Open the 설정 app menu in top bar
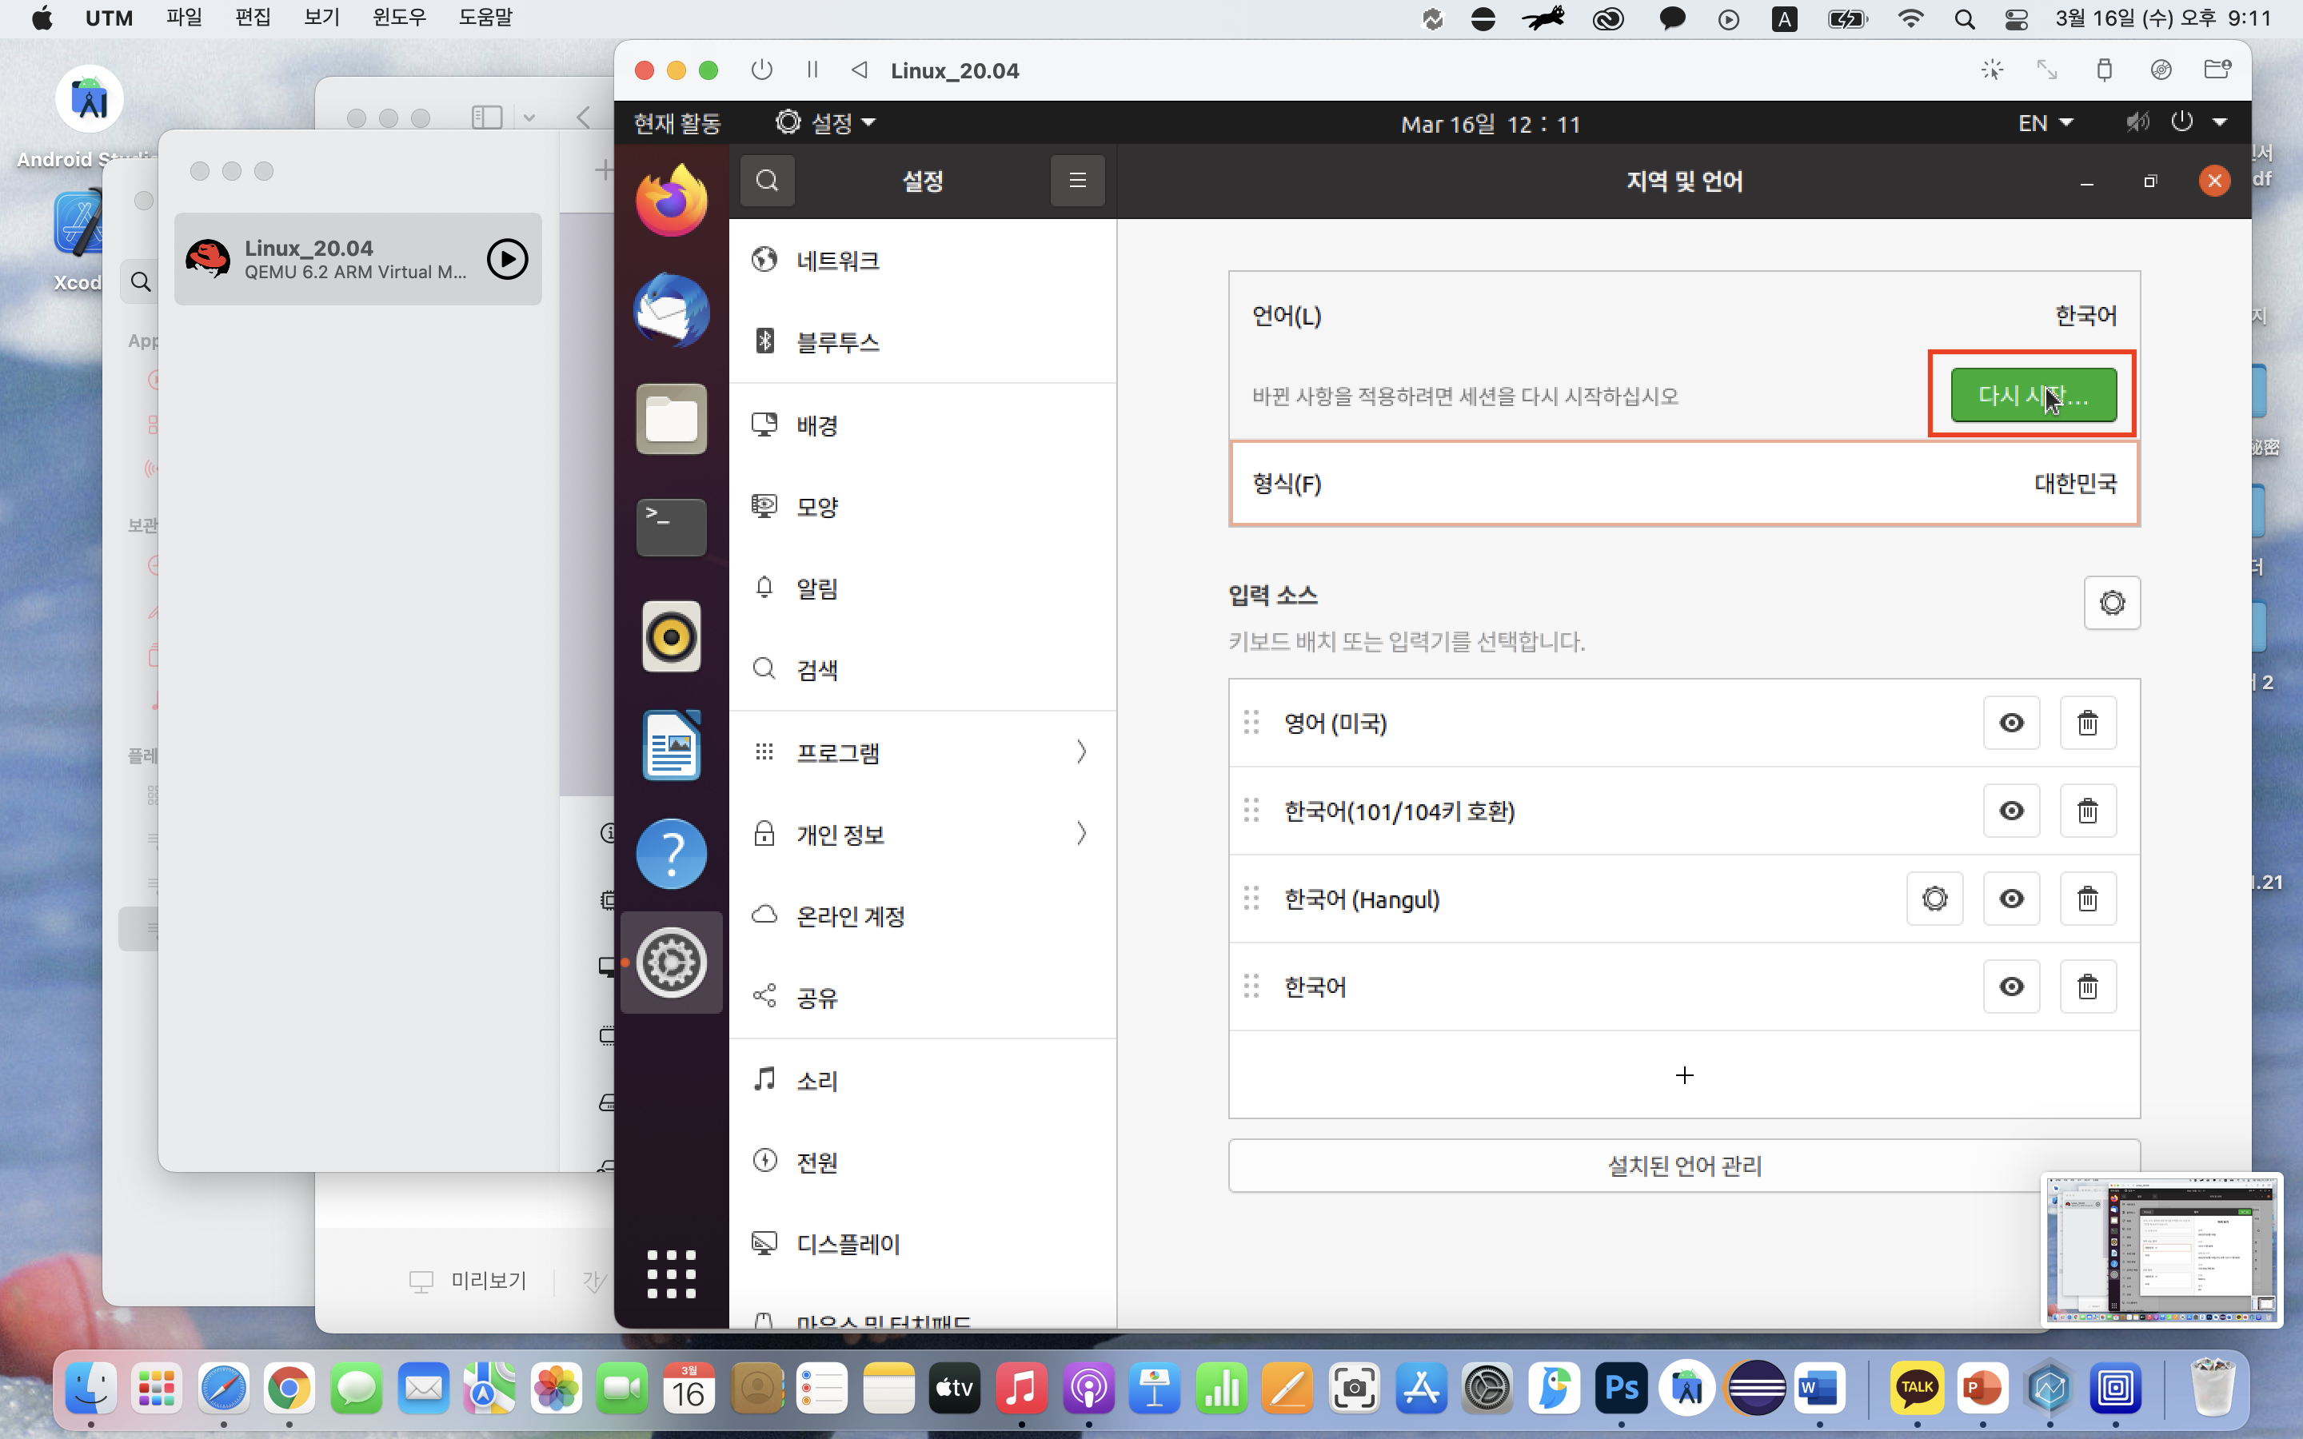Screen dimensions: 2303x1439 [826, 123]
